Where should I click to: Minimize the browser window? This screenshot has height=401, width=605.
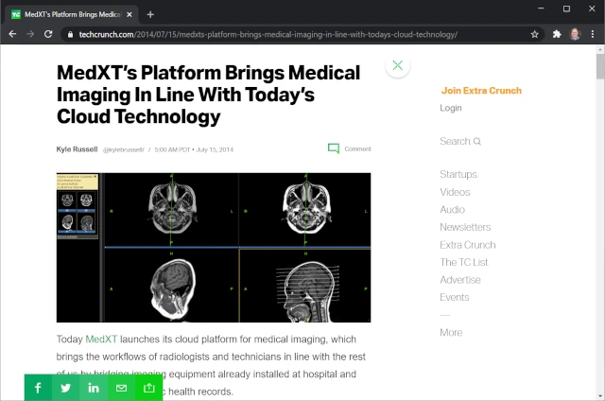(x=541, y=9)
